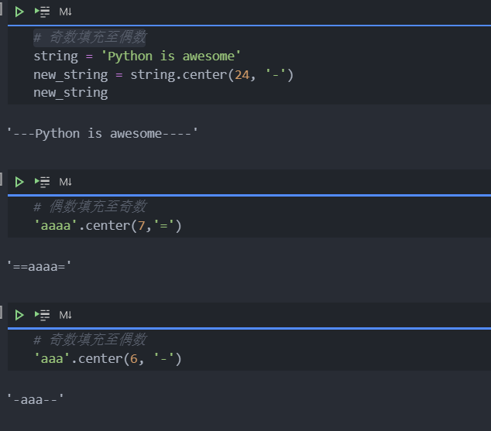This screenshot has height=431, width=491.
Task: Click Run by Line icon above the 'Python is awesome' cell
Action: point(42,12)
